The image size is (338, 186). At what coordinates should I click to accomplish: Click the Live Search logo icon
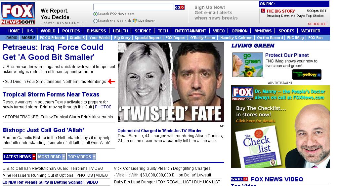point(135,21)
